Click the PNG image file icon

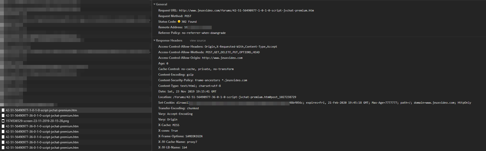(3, 121)
